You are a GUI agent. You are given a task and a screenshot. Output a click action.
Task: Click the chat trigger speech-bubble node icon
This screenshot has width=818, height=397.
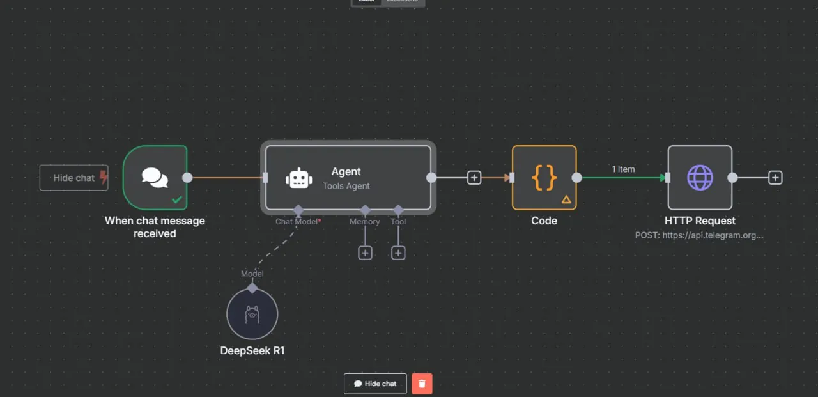click(x=155, y=177)
